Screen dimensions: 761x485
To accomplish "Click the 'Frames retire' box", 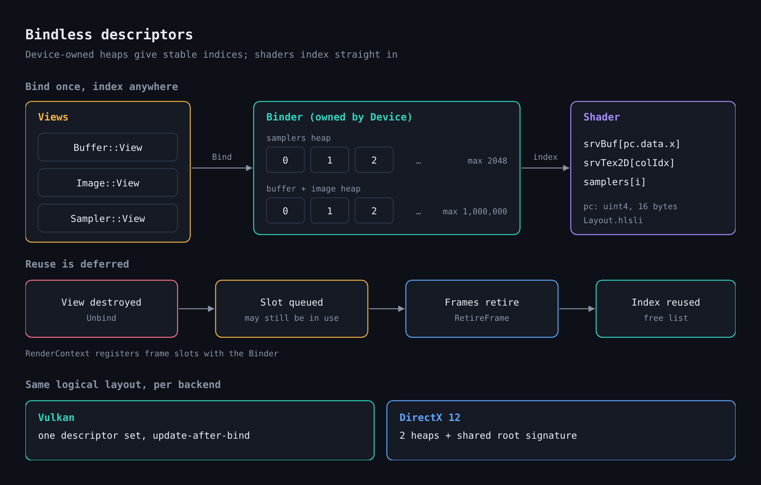I will point(482,309).
